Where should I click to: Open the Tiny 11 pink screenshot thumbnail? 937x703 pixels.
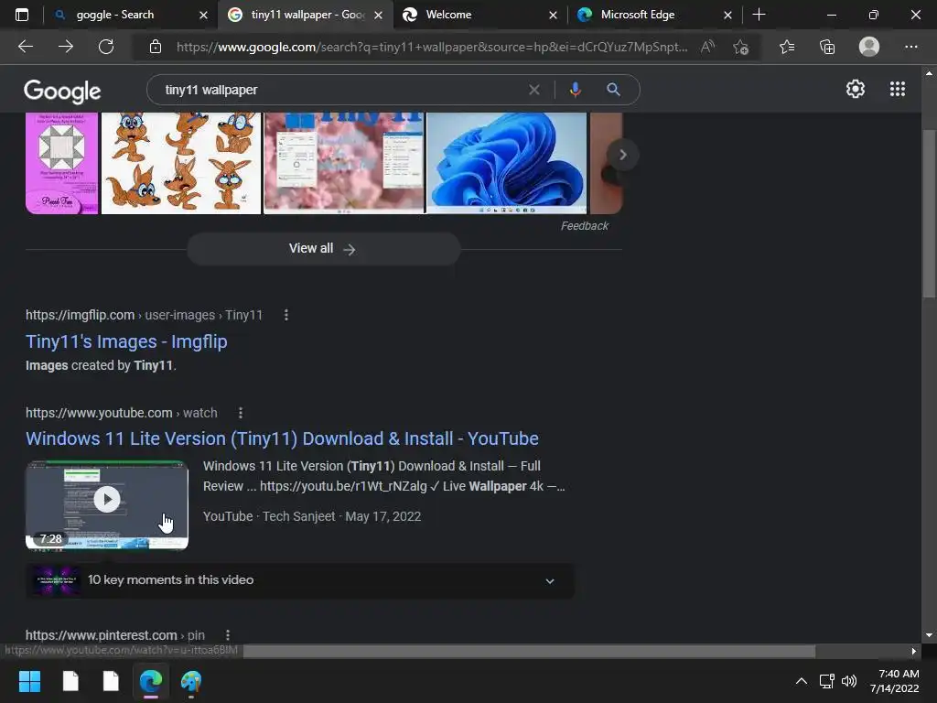pyautogui.click(x=344, y=163)
